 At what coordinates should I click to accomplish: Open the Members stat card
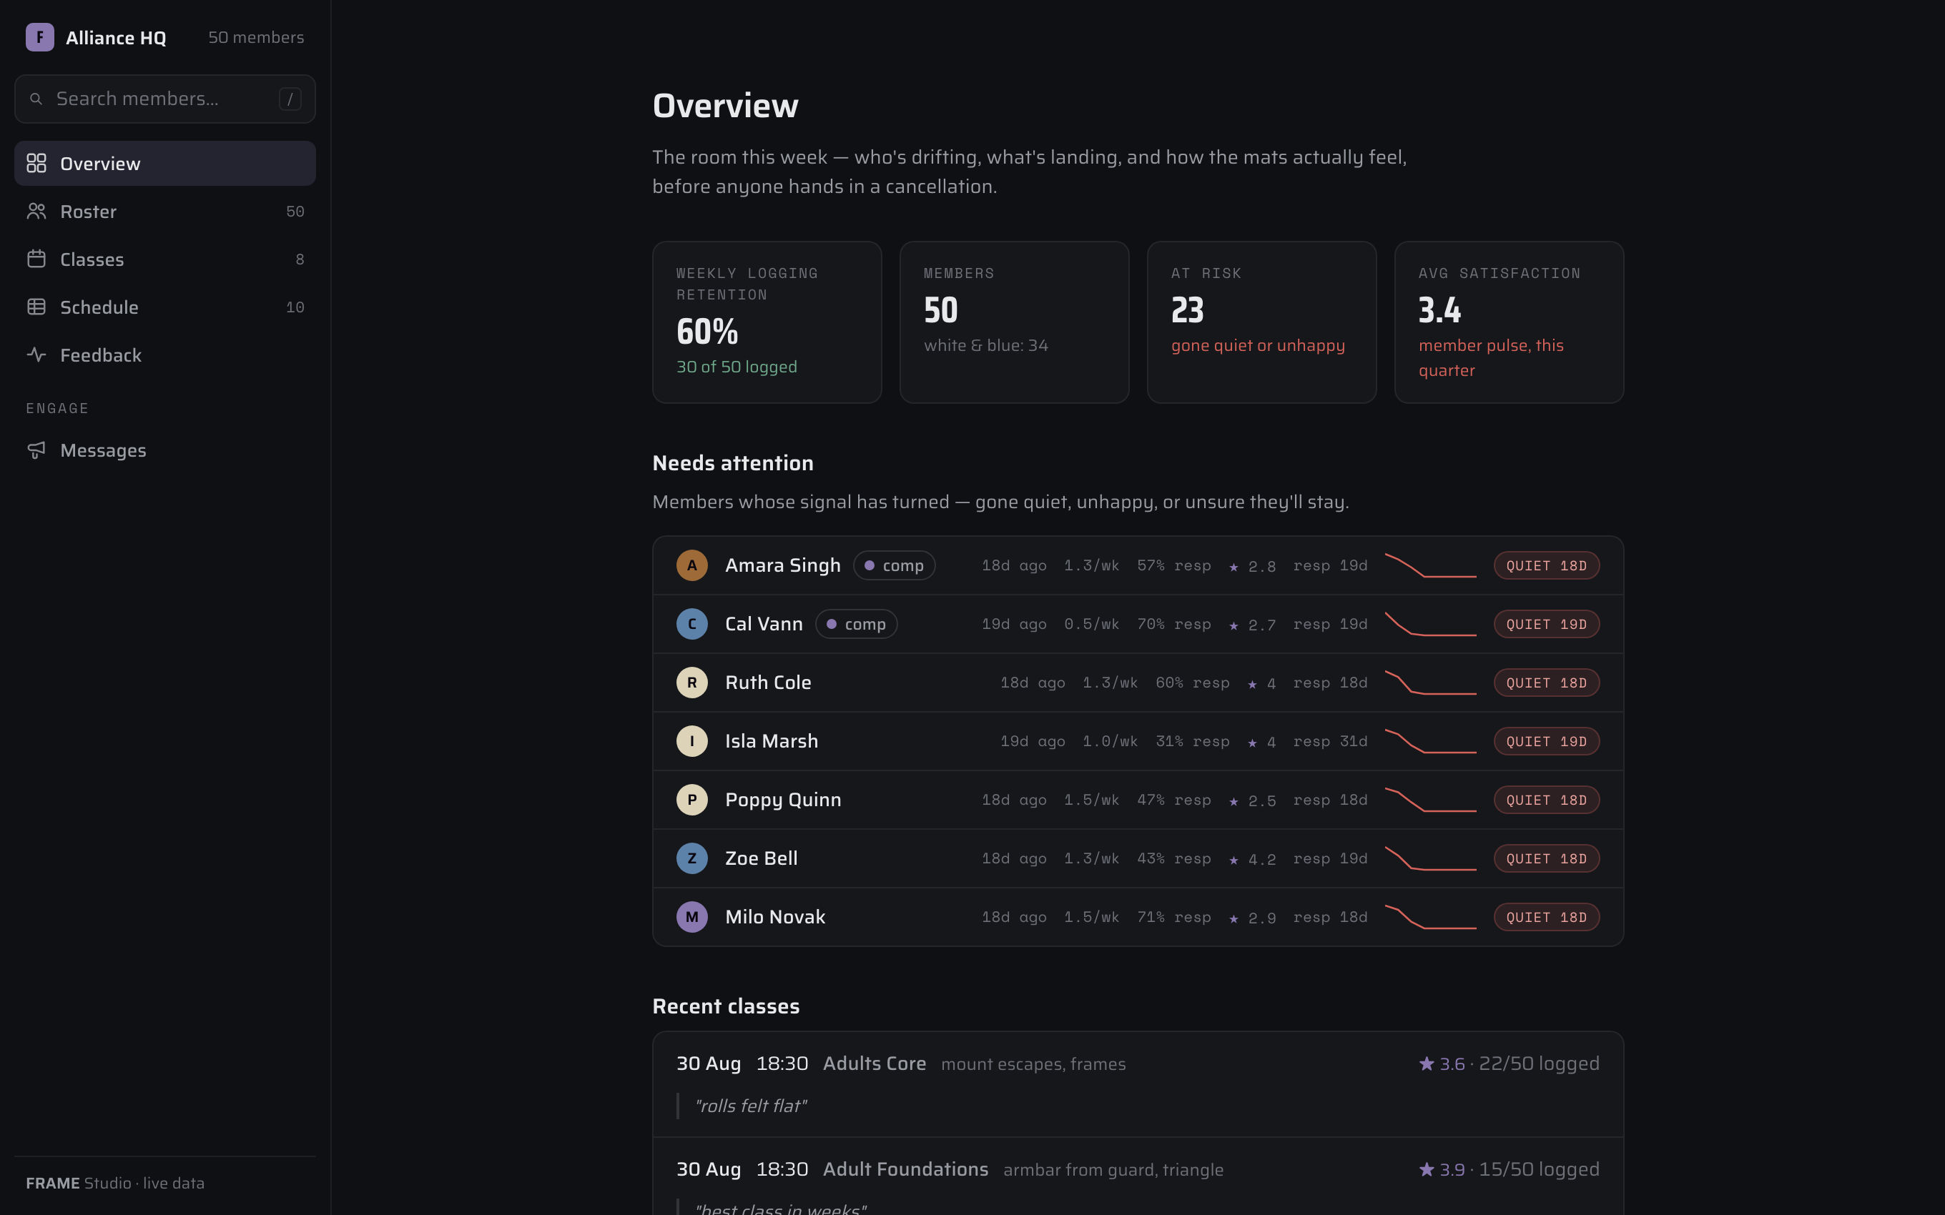coord(1014,322)
